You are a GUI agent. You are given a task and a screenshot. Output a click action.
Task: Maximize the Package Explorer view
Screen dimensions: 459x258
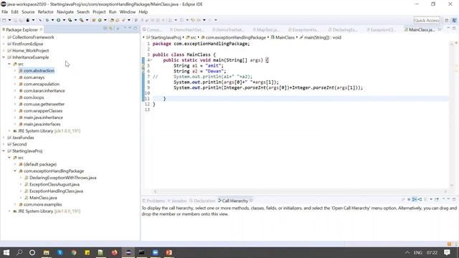(x=136, y=29)
